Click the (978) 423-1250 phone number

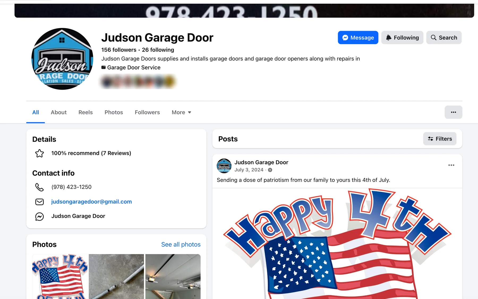(x=71, y=187)
